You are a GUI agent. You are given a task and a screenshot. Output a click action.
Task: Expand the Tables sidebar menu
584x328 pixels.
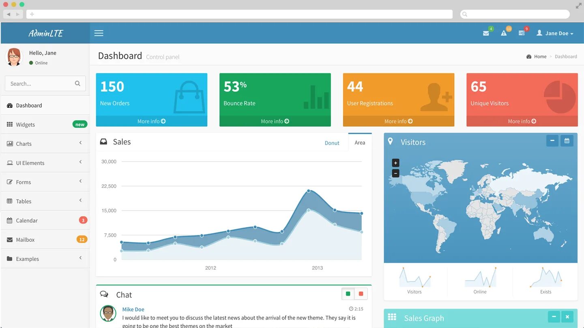(x=45, y=201)
